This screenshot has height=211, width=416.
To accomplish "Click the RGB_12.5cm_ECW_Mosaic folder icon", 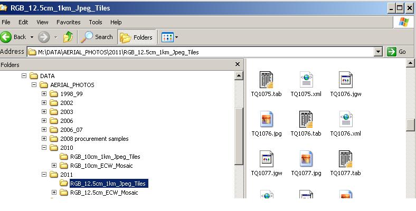I will [64, 193].
